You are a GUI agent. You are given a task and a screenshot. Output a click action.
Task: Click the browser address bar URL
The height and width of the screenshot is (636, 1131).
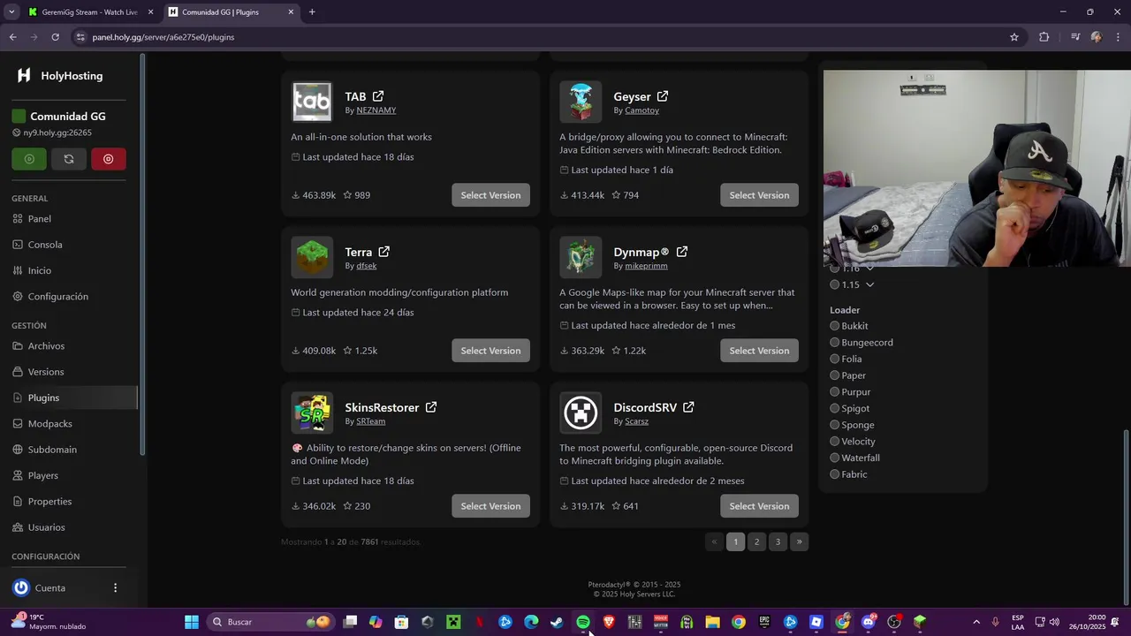[x=163, y=37]
